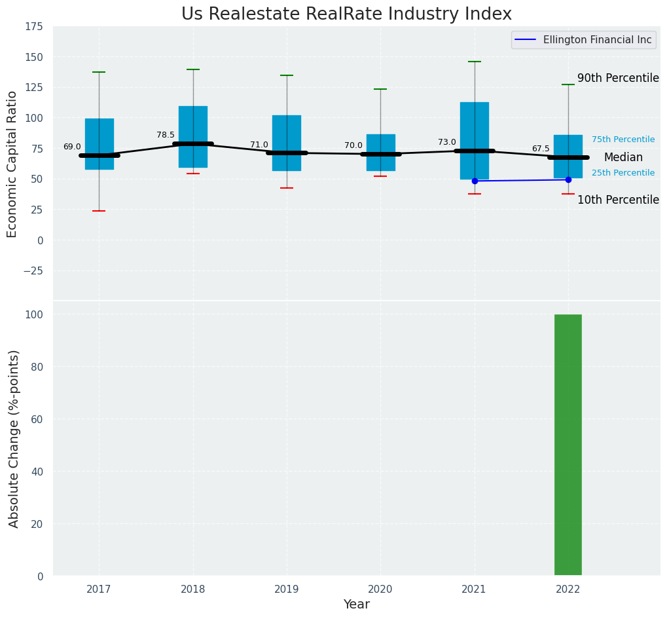Click the Year x-axis label
The height and width of the screenshot is (617, 667).
point(357,605)
